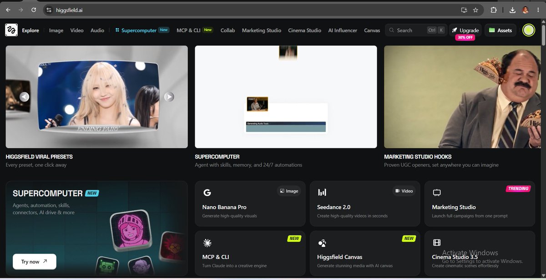Open Chrome profile avatar
Image resolution: width=546 pixels, height=280 pixels.
526,10
